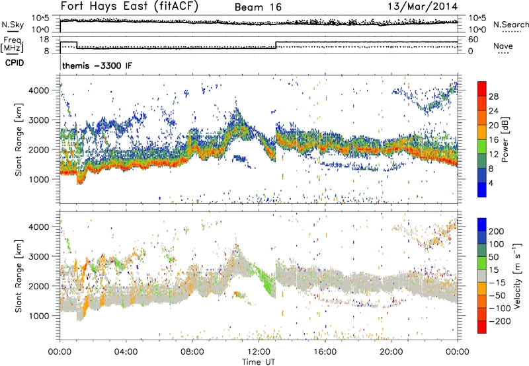Click the "16:00" time axis tick
Viewport: 529px width, 366px height.
pos(325,352)
